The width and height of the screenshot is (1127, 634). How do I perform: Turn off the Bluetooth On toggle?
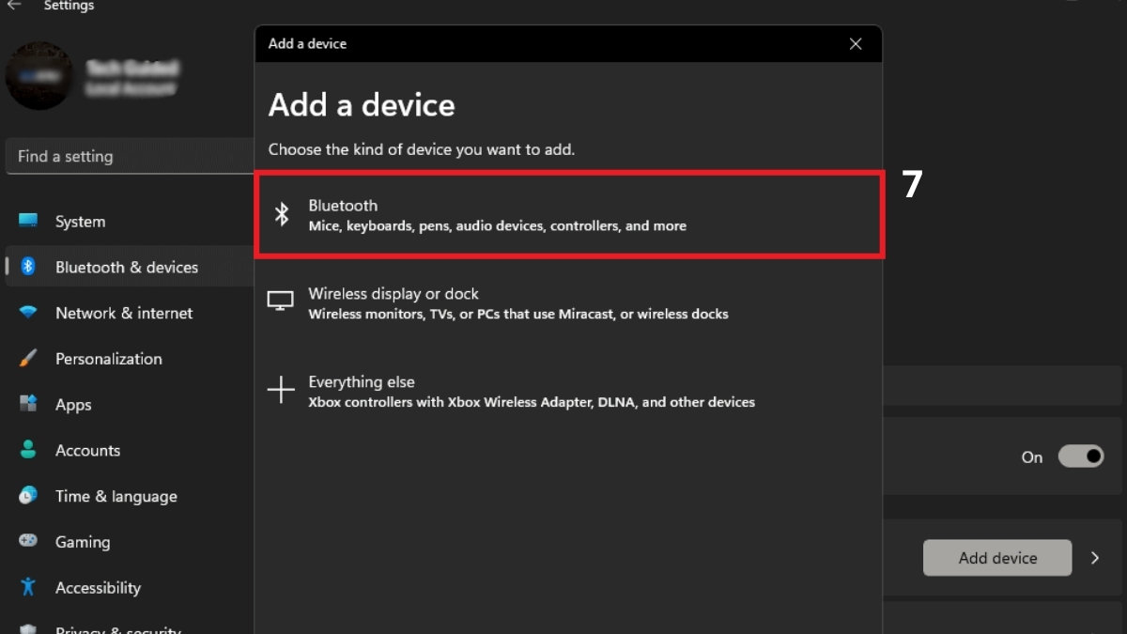1081,456
